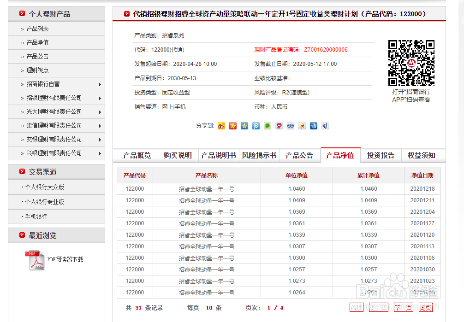
Task: Click registration code Z7001620000006
Action: click(x=326, y=50)
